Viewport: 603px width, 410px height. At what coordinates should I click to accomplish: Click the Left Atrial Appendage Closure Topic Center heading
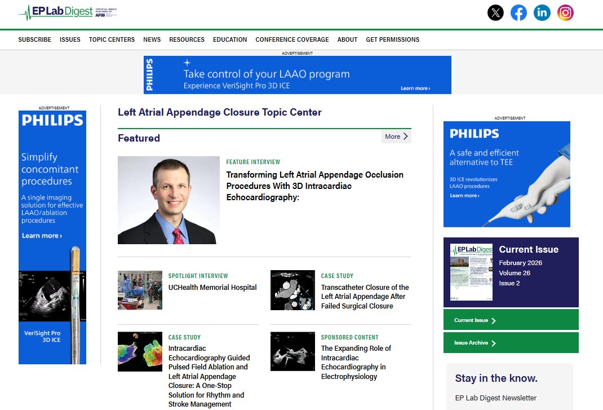(x=220, y=112)
